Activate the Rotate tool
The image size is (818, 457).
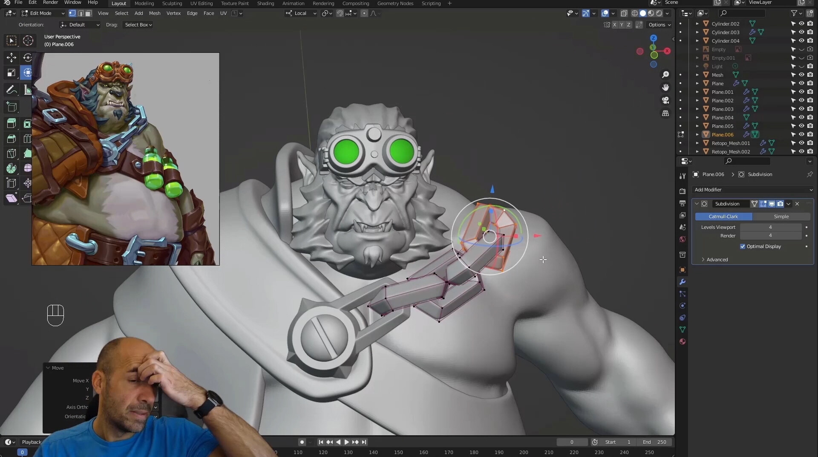click(x=28, y=58)
